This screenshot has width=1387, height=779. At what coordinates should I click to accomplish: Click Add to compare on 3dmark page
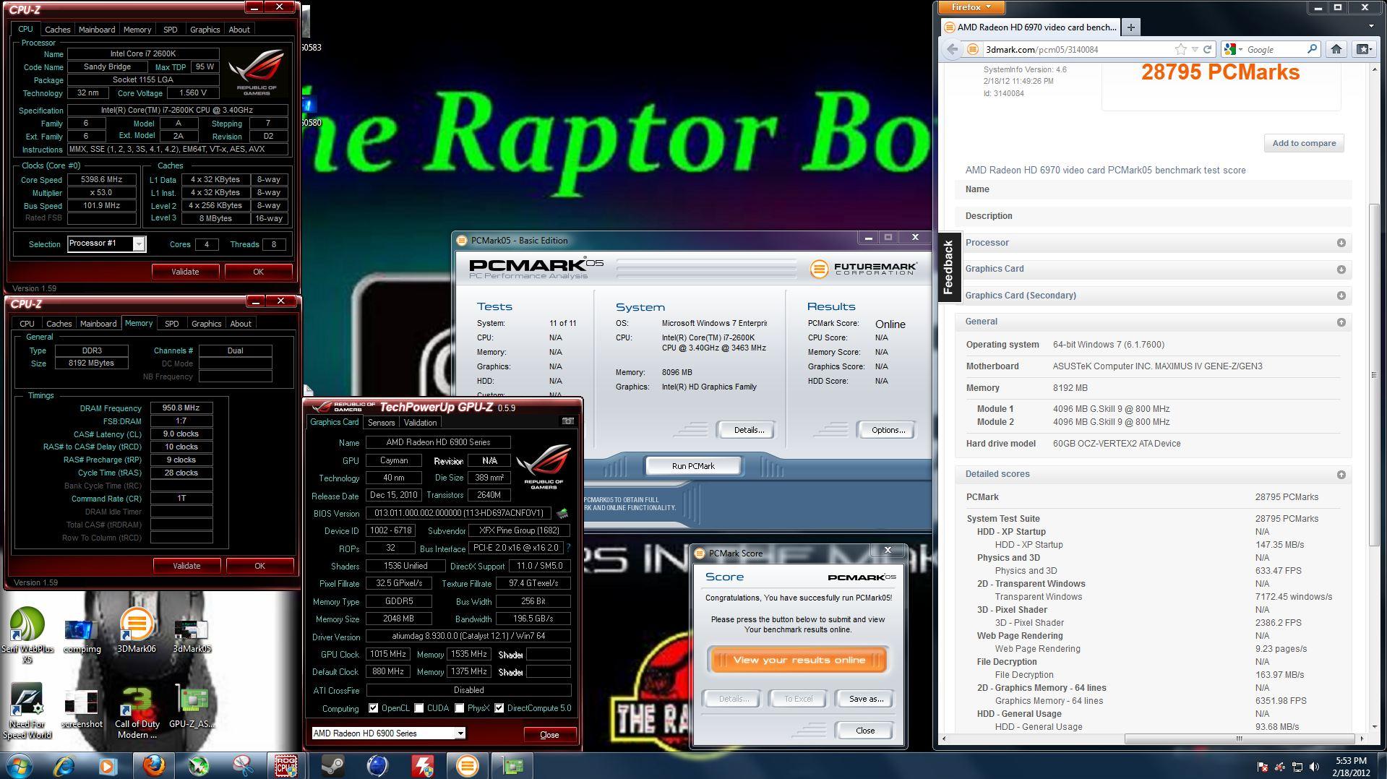coord(1304,143)
